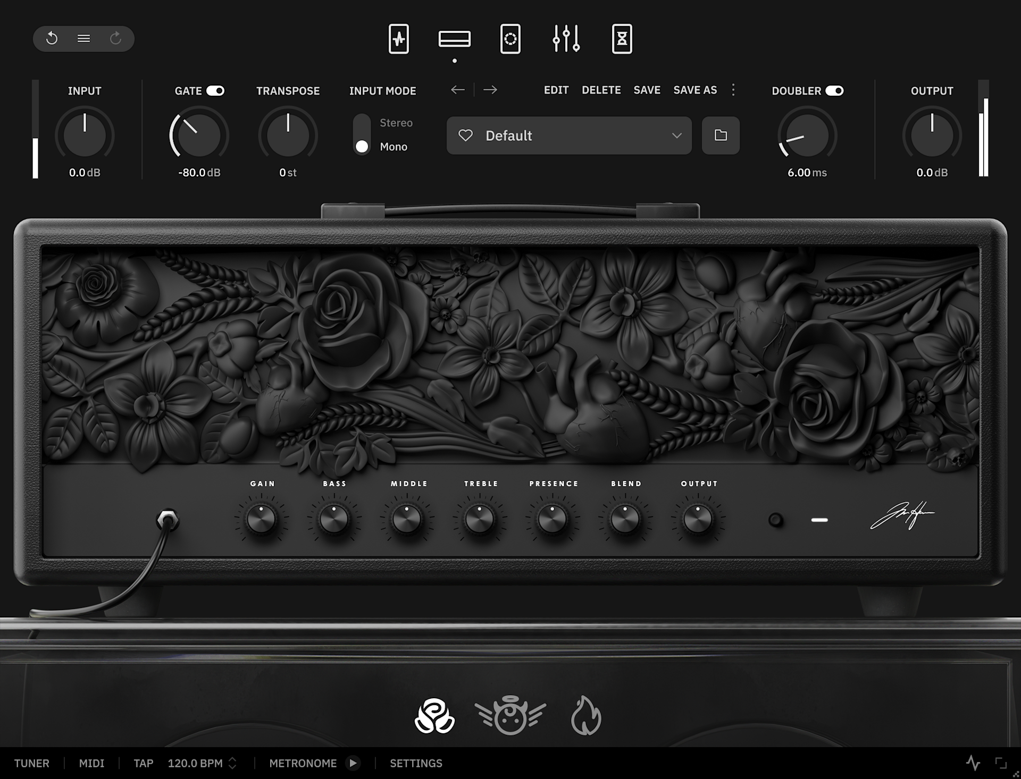Select Mono input mode
The image size is (1021, 779).
394,147
